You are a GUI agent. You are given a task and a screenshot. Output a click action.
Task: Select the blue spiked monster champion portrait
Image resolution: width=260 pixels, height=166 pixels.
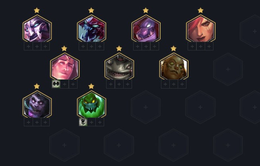click(x=91, y=29)
